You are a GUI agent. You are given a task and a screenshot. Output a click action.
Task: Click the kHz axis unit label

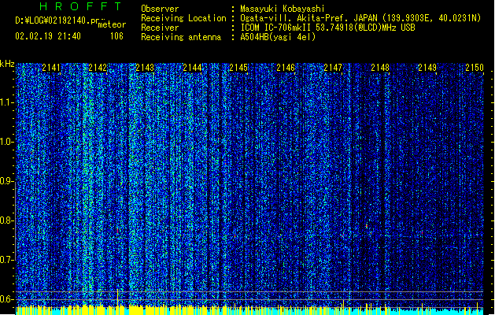coord(7,64)
